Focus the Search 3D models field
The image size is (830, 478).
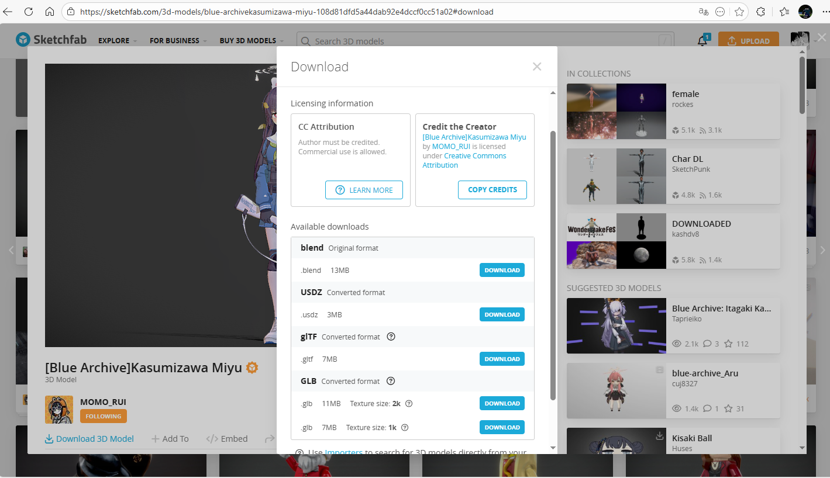485,41
